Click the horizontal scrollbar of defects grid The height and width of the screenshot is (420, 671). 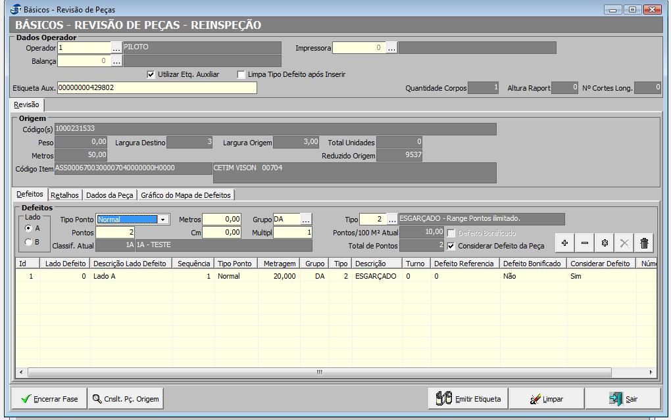319,372
